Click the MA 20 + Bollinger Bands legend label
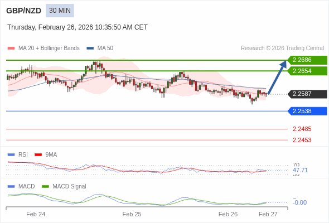The width and height of the screenshot is (329, 223). point(49,49)
